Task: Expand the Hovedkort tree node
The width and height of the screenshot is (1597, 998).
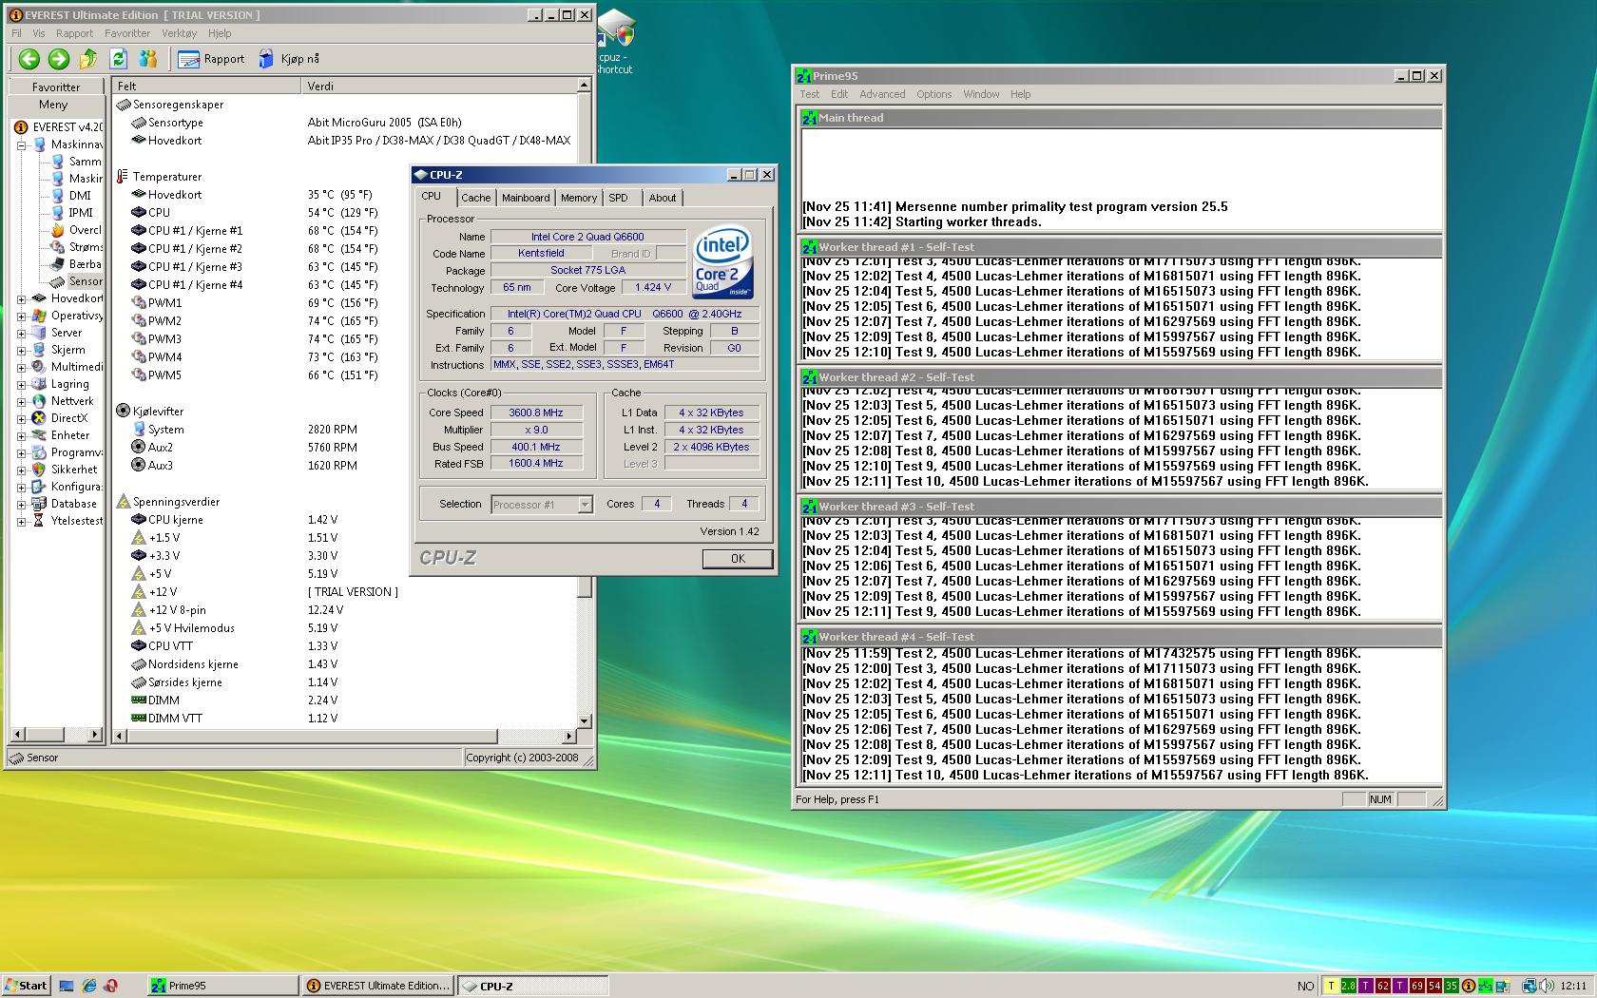Action: (21, 298)
